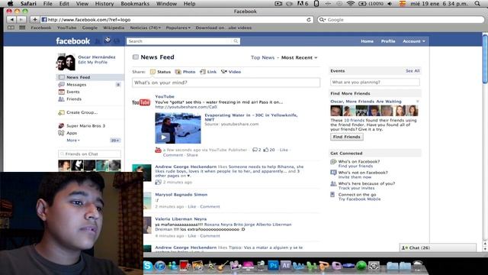Click Edit My Profile link

coord(93,63)
